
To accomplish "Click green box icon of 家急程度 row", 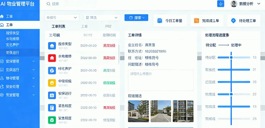I will (52, 120).
